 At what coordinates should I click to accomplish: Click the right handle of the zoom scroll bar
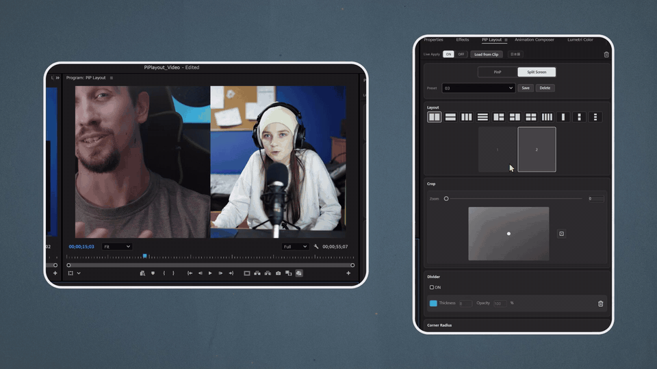(352, 265)
